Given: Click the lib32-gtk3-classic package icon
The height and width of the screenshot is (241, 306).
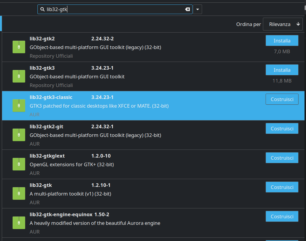Looking at the screenshot, I should click(x=19, y=106).
